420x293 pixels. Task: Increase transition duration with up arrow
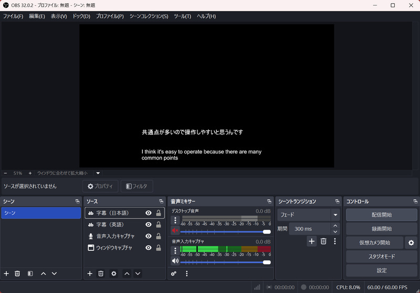335,226
